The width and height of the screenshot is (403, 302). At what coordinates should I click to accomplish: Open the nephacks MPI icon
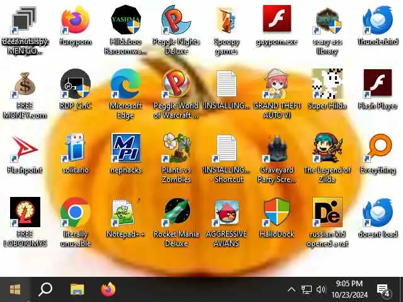pos(126,148)
